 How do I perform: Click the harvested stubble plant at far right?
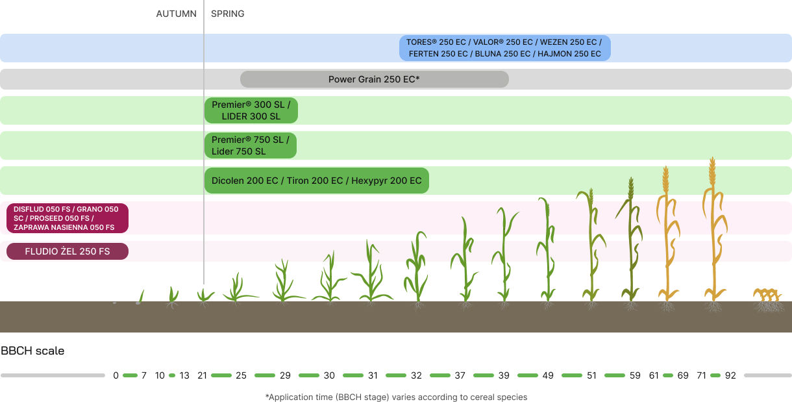pos(768,299)
